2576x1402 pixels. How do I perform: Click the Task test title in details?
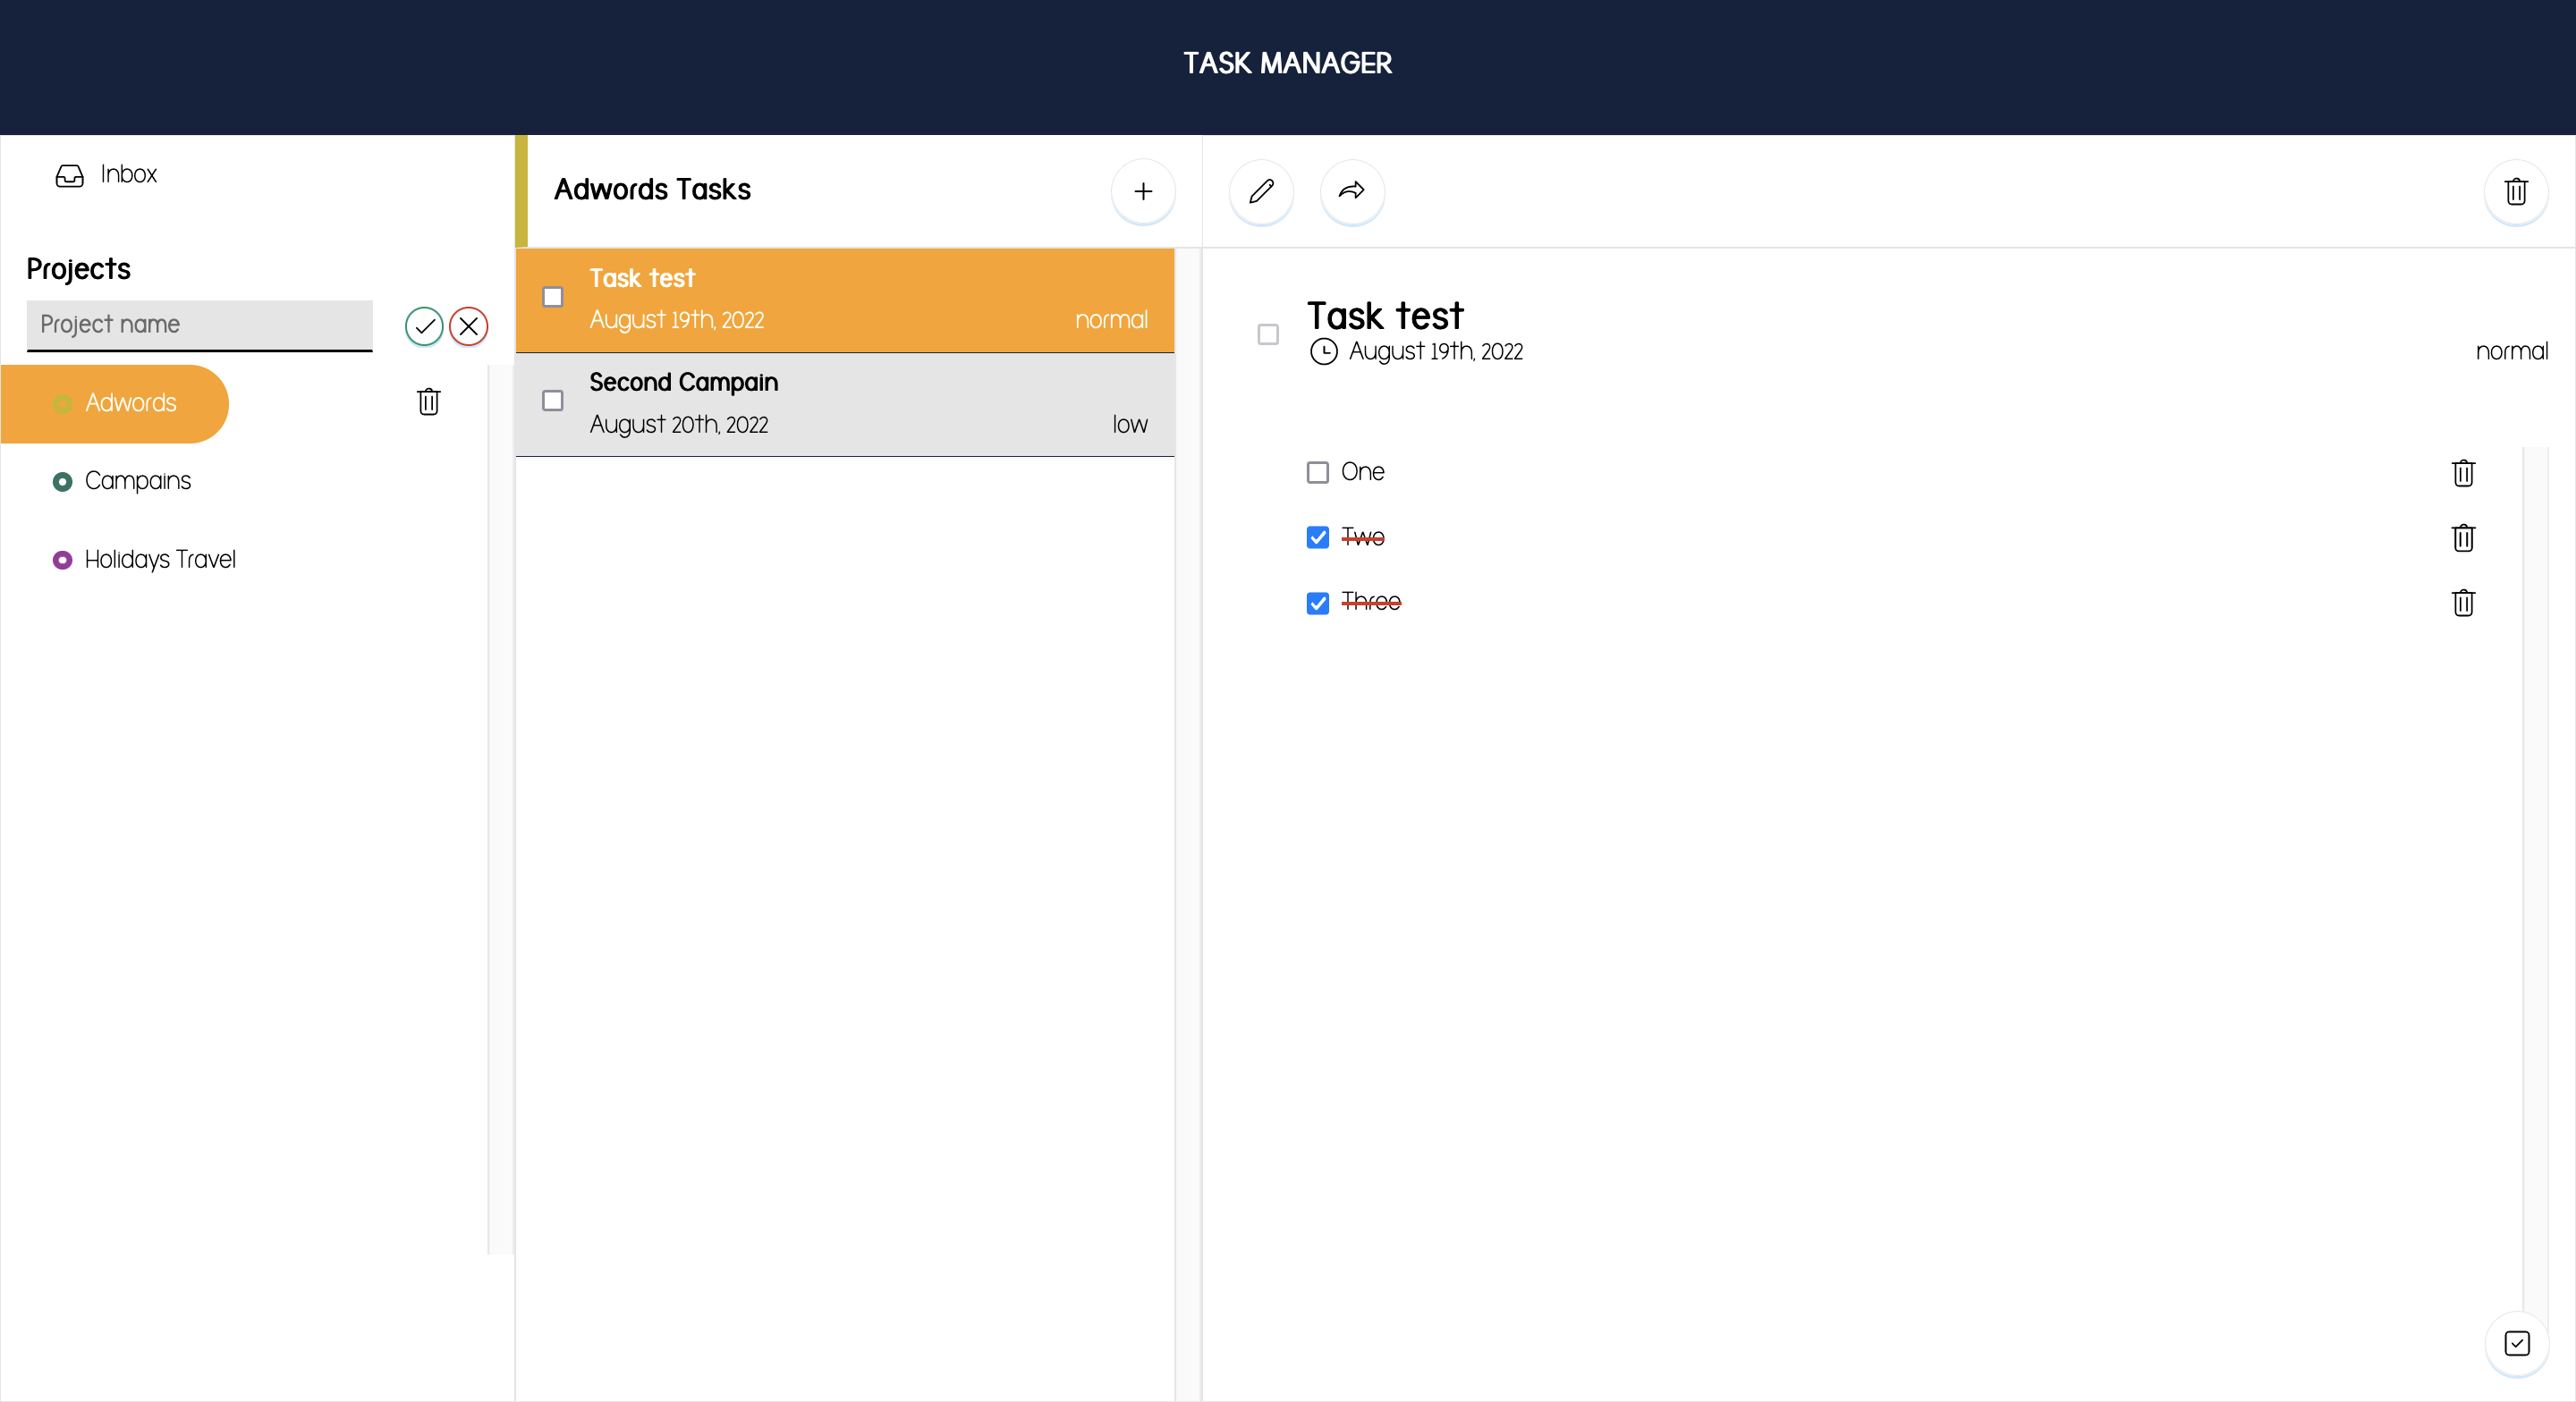click(x=1385, y=316)
